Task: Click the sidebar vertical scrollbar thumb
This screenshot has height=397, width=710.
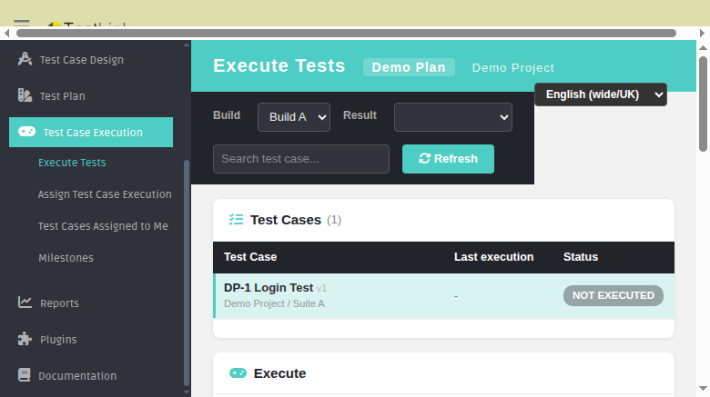Action: tap(187, 273)
